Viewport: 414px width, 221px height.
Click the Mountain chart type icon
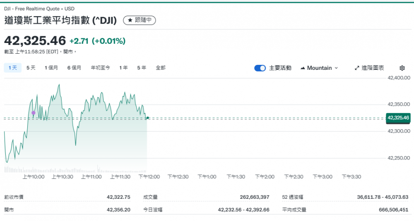303,68
